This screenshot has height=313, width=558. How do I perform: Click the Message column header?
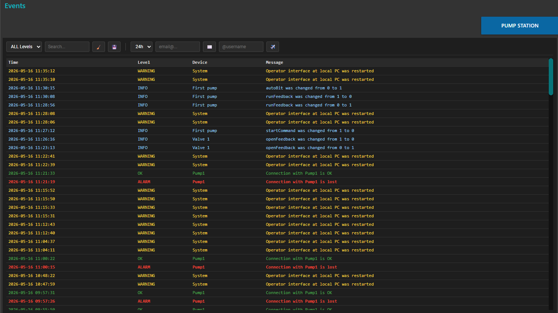[x=275, y=62]
